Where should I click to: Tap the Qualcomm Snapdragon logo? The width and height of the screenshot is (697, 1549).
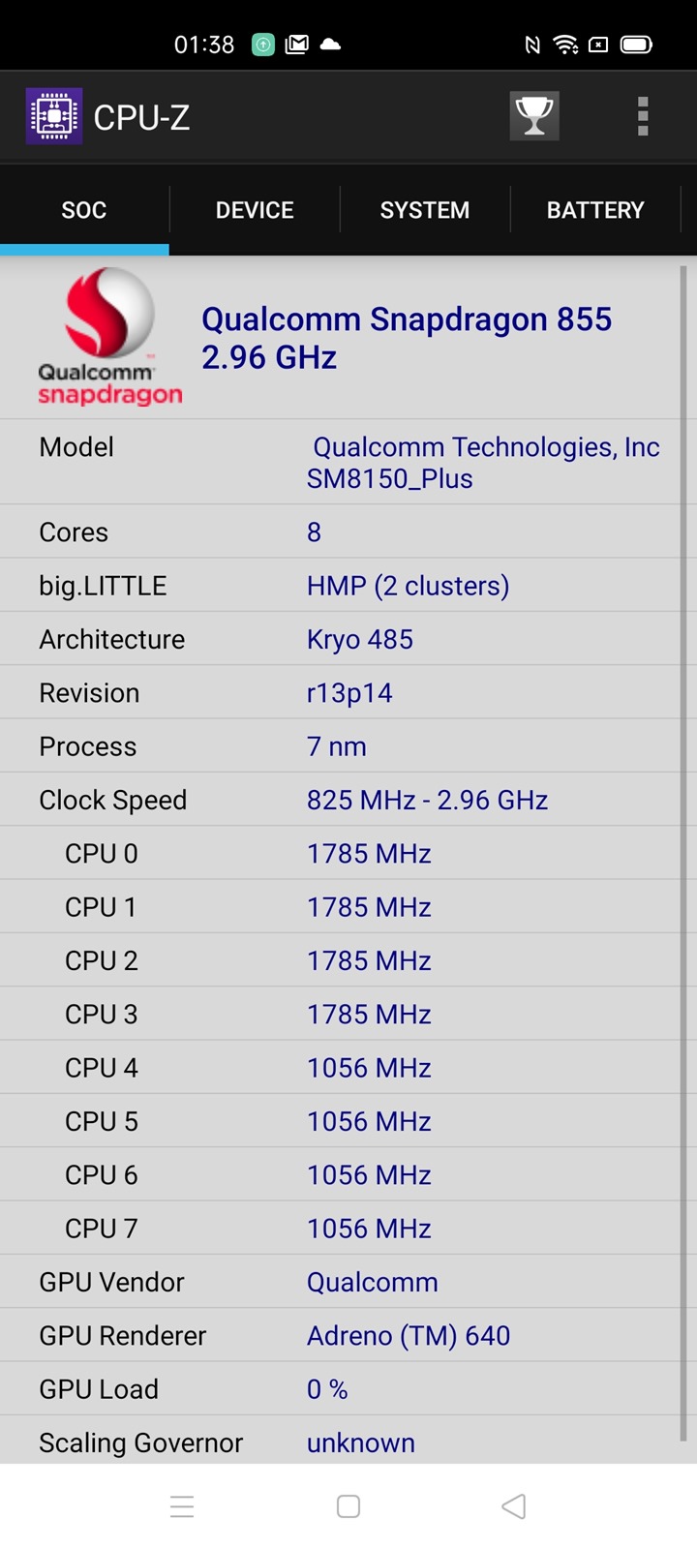point(109,337)
